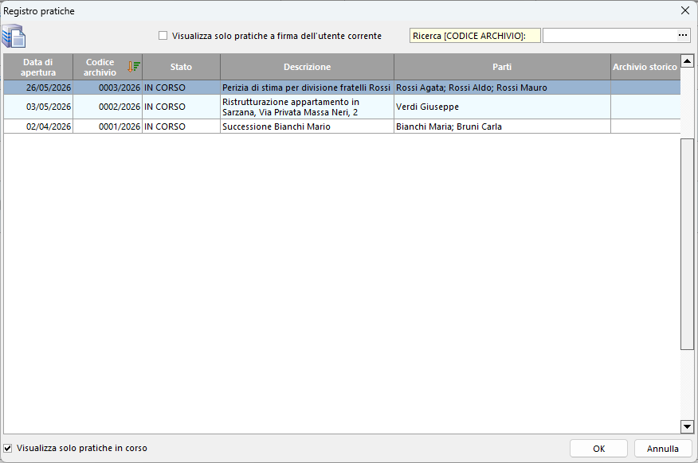Click the Archivio storico column header
Screen dimensions: 698x463
pos(645,67)
